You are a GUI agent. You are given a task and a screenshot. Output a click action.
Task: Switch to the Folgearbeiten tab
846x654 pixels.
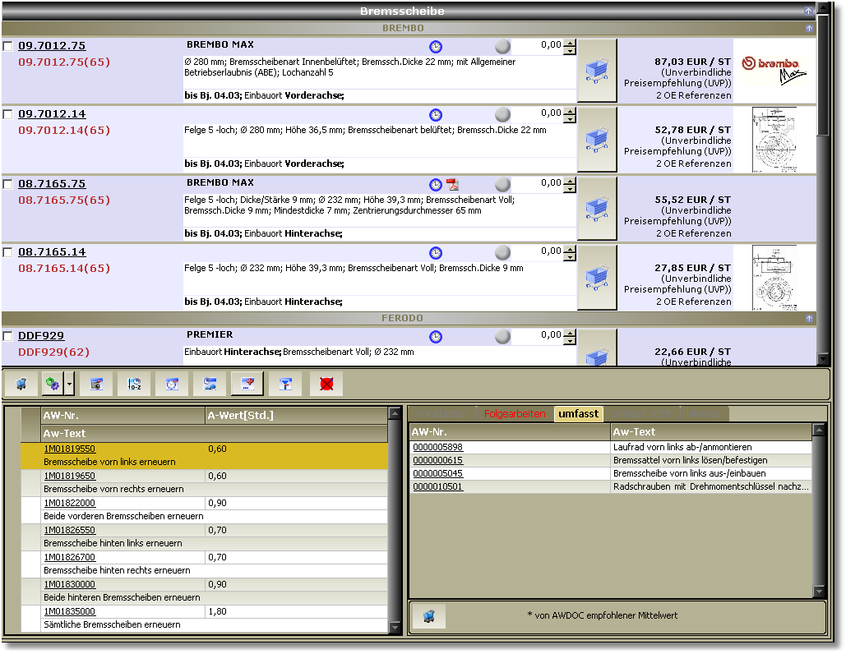[x=515, y=413]
